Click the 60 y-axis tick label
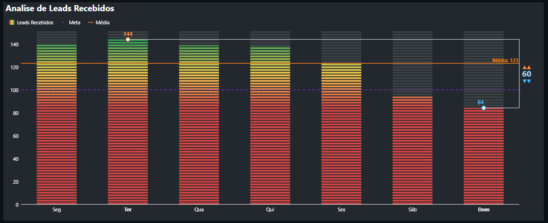This screenshot has height=223, width=548. pyautogui.click(x=16, y=136)
